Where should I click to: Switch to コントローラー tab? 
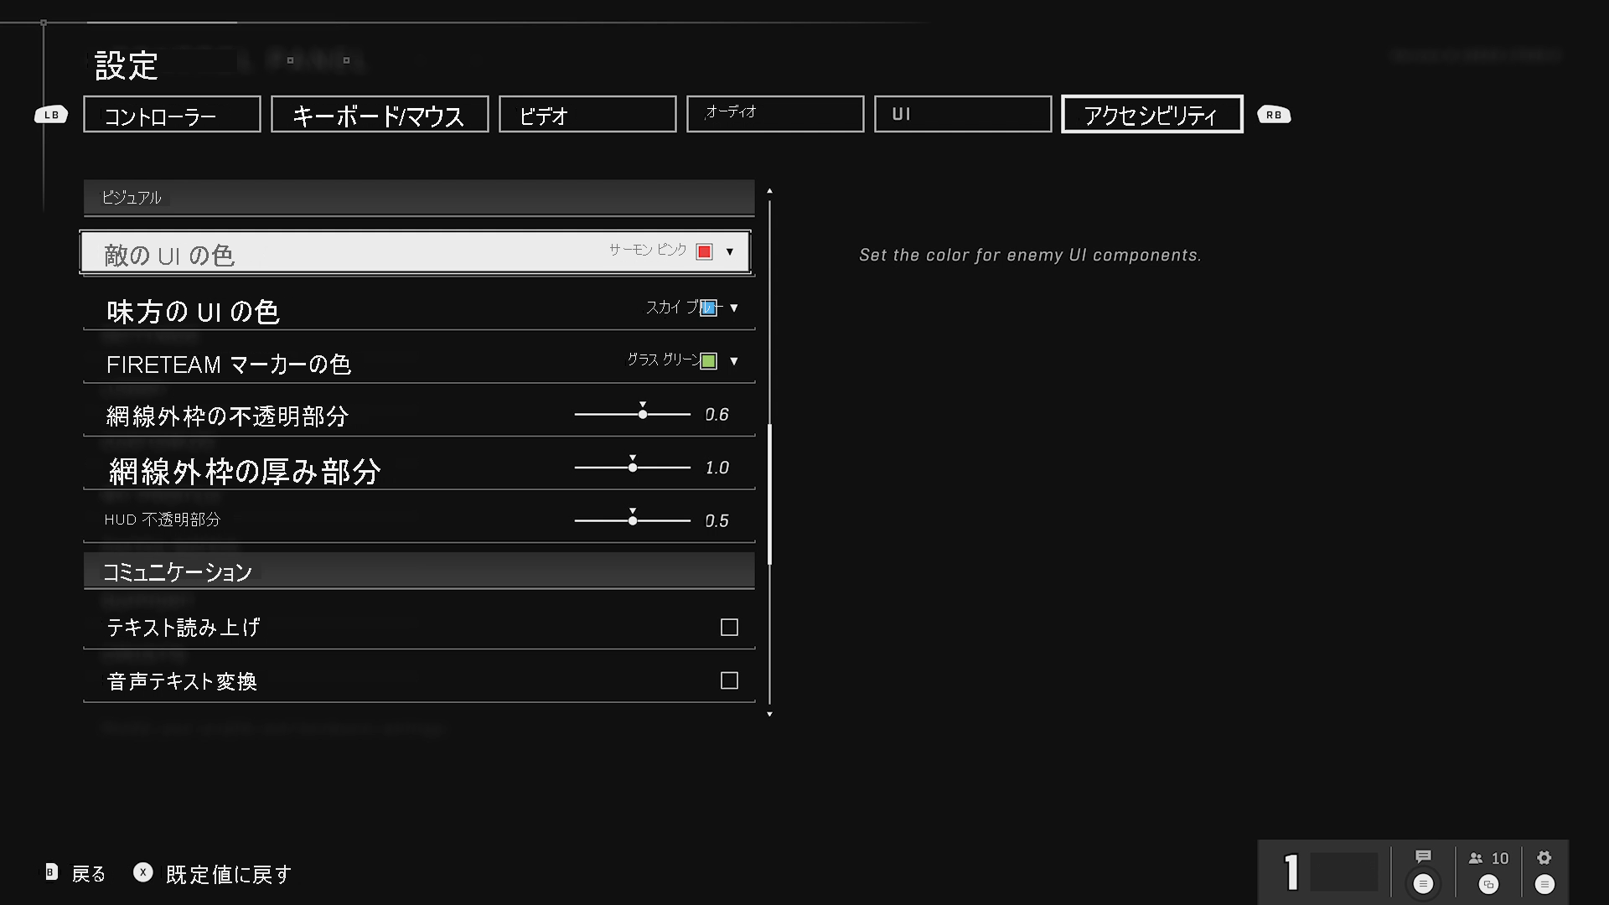pos(172,114)
